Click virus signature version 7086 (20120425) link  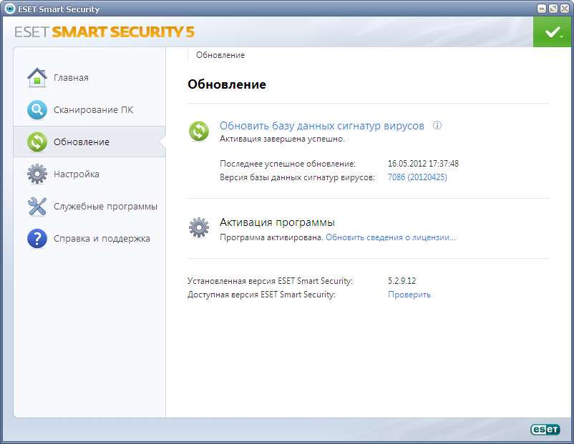pos(417,177)
